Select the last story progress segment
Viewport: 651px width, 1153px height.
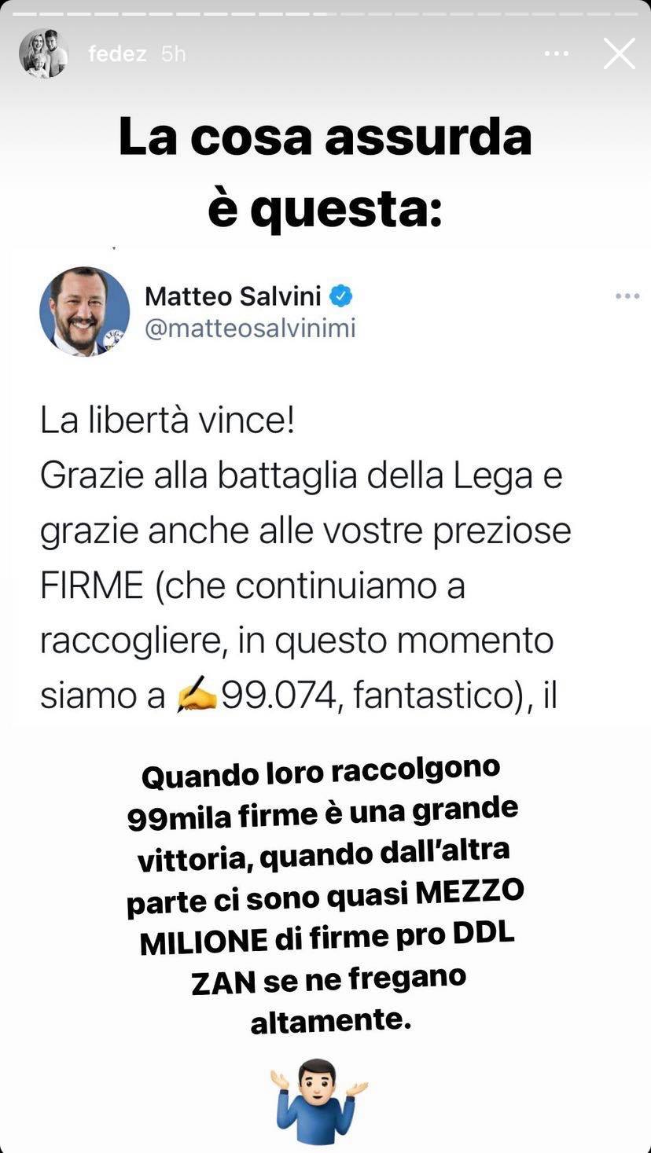pos(626,13)
